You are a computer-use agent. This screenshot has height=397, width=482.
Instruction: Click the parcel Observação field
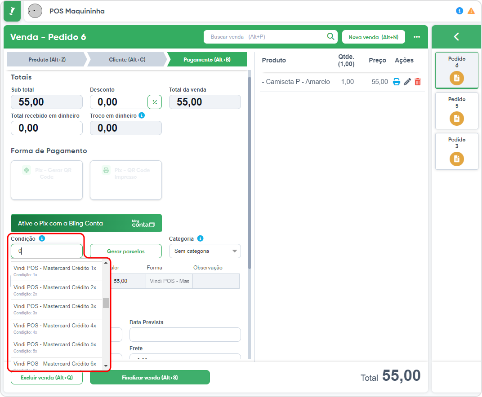pos(216,281)
